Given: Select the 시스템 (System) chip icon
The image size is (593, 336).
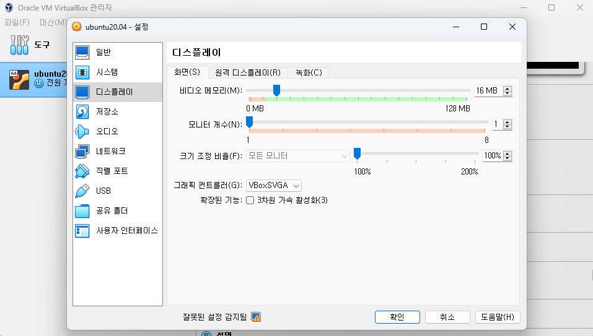Looking at the screenshot, I should (82, 72).
